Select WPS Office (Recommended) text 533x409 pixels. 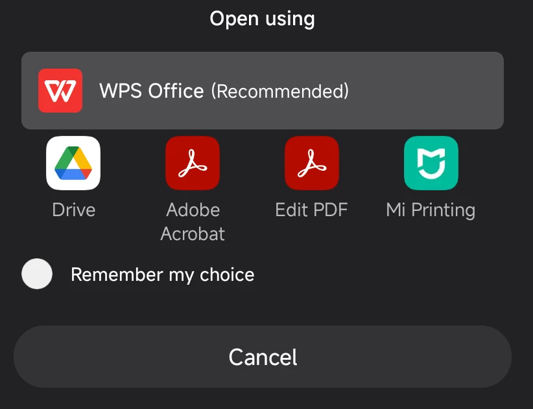pyautogui.click(x=224, y=91)
